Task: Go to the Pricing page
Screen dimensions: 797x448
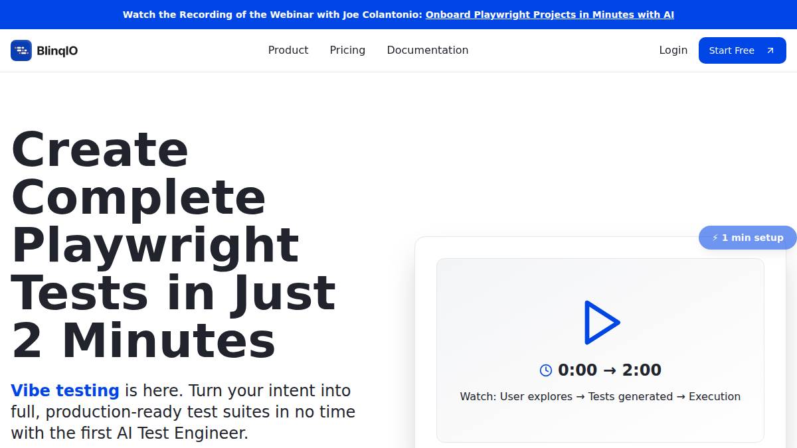Action: [347, 50]
